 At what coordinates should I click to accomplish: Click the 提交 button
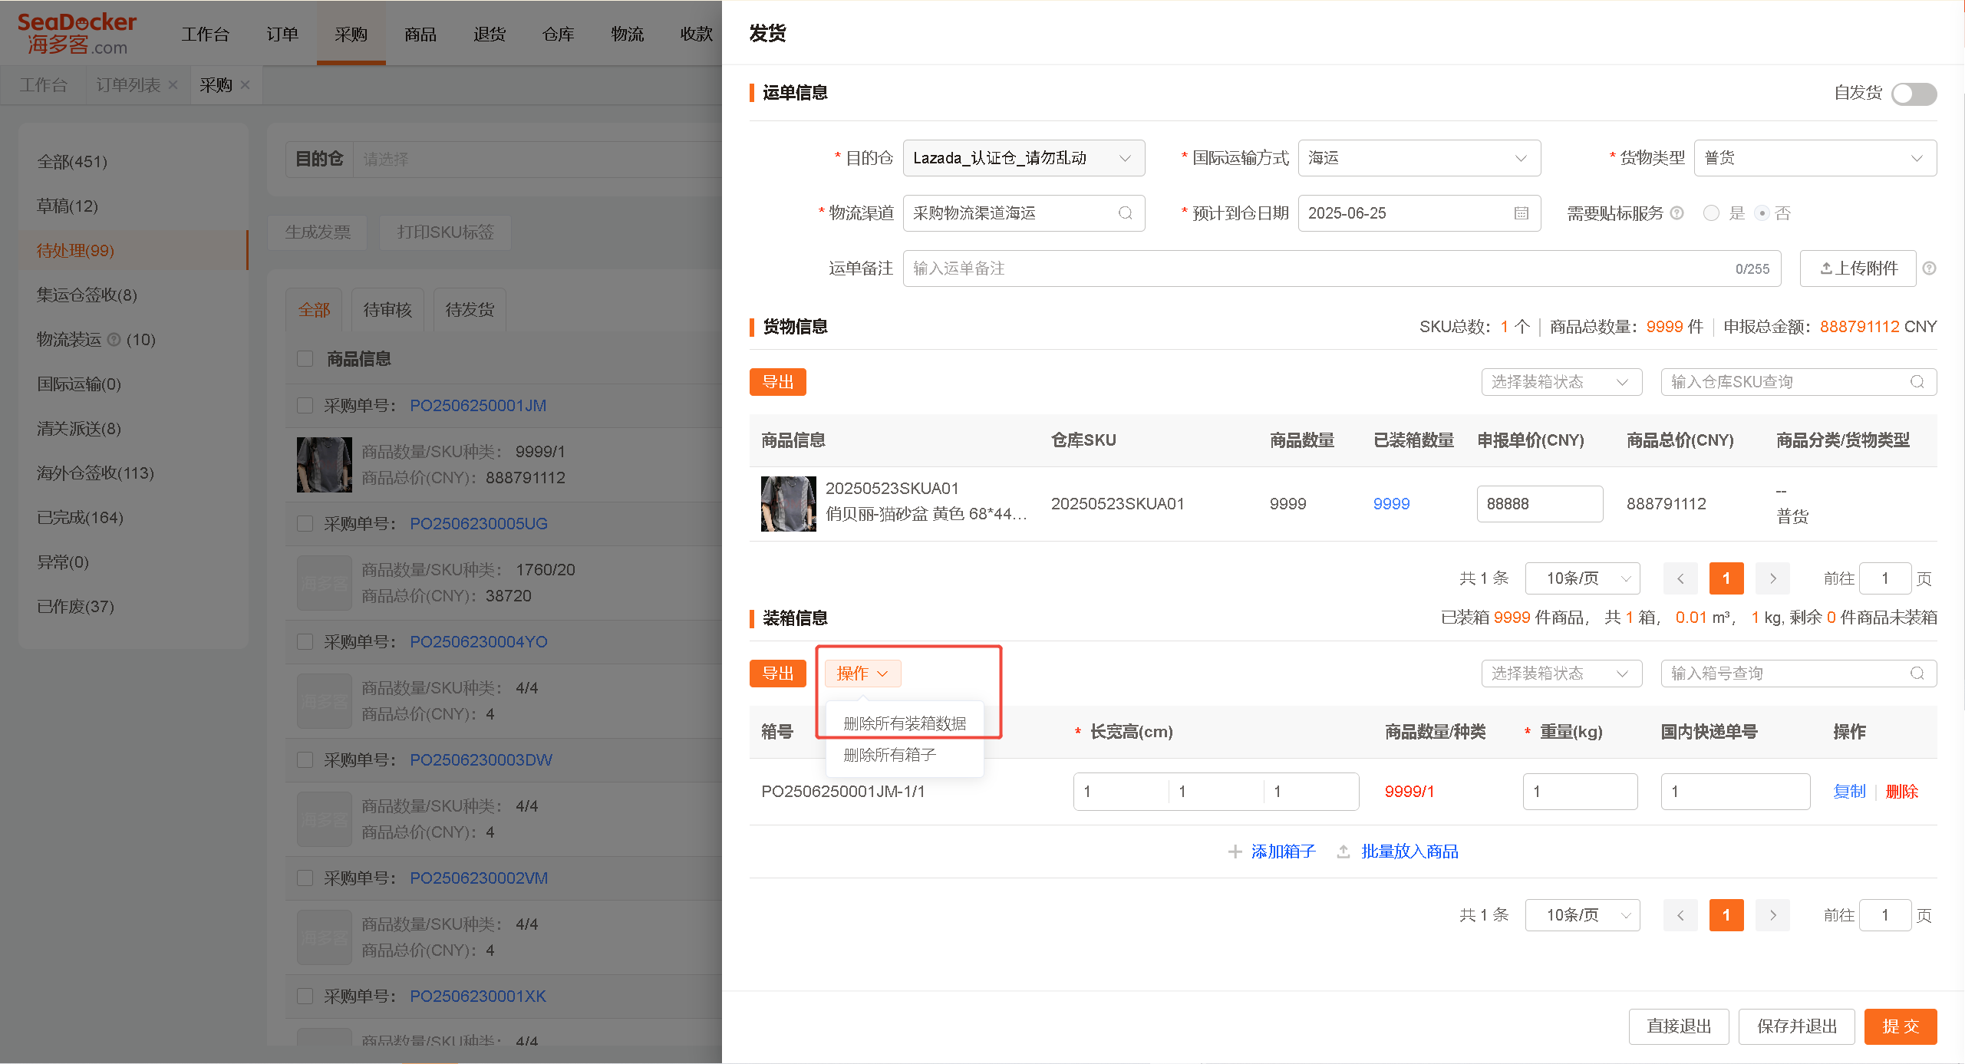pos(1901,1026)
